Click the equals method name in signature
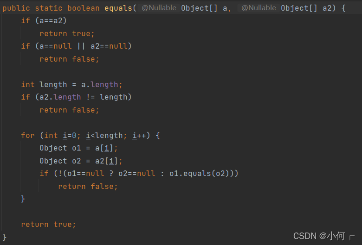The height and width of the screenshot is (245, 362). click(x=118, y=8)
